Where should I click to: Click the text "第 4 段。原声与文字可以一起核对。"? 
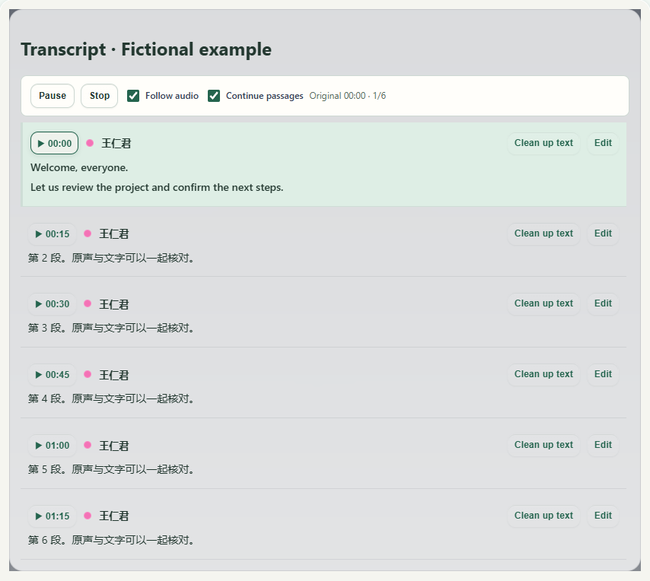coord(111,398)
